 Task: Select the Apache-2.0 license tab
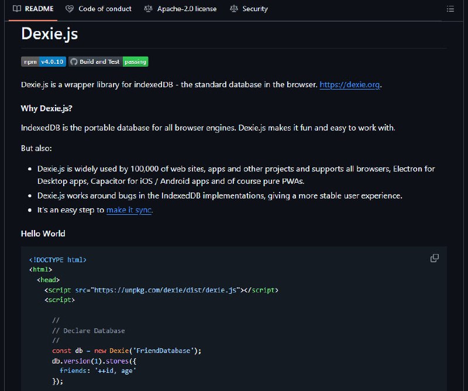coord(180,9)
